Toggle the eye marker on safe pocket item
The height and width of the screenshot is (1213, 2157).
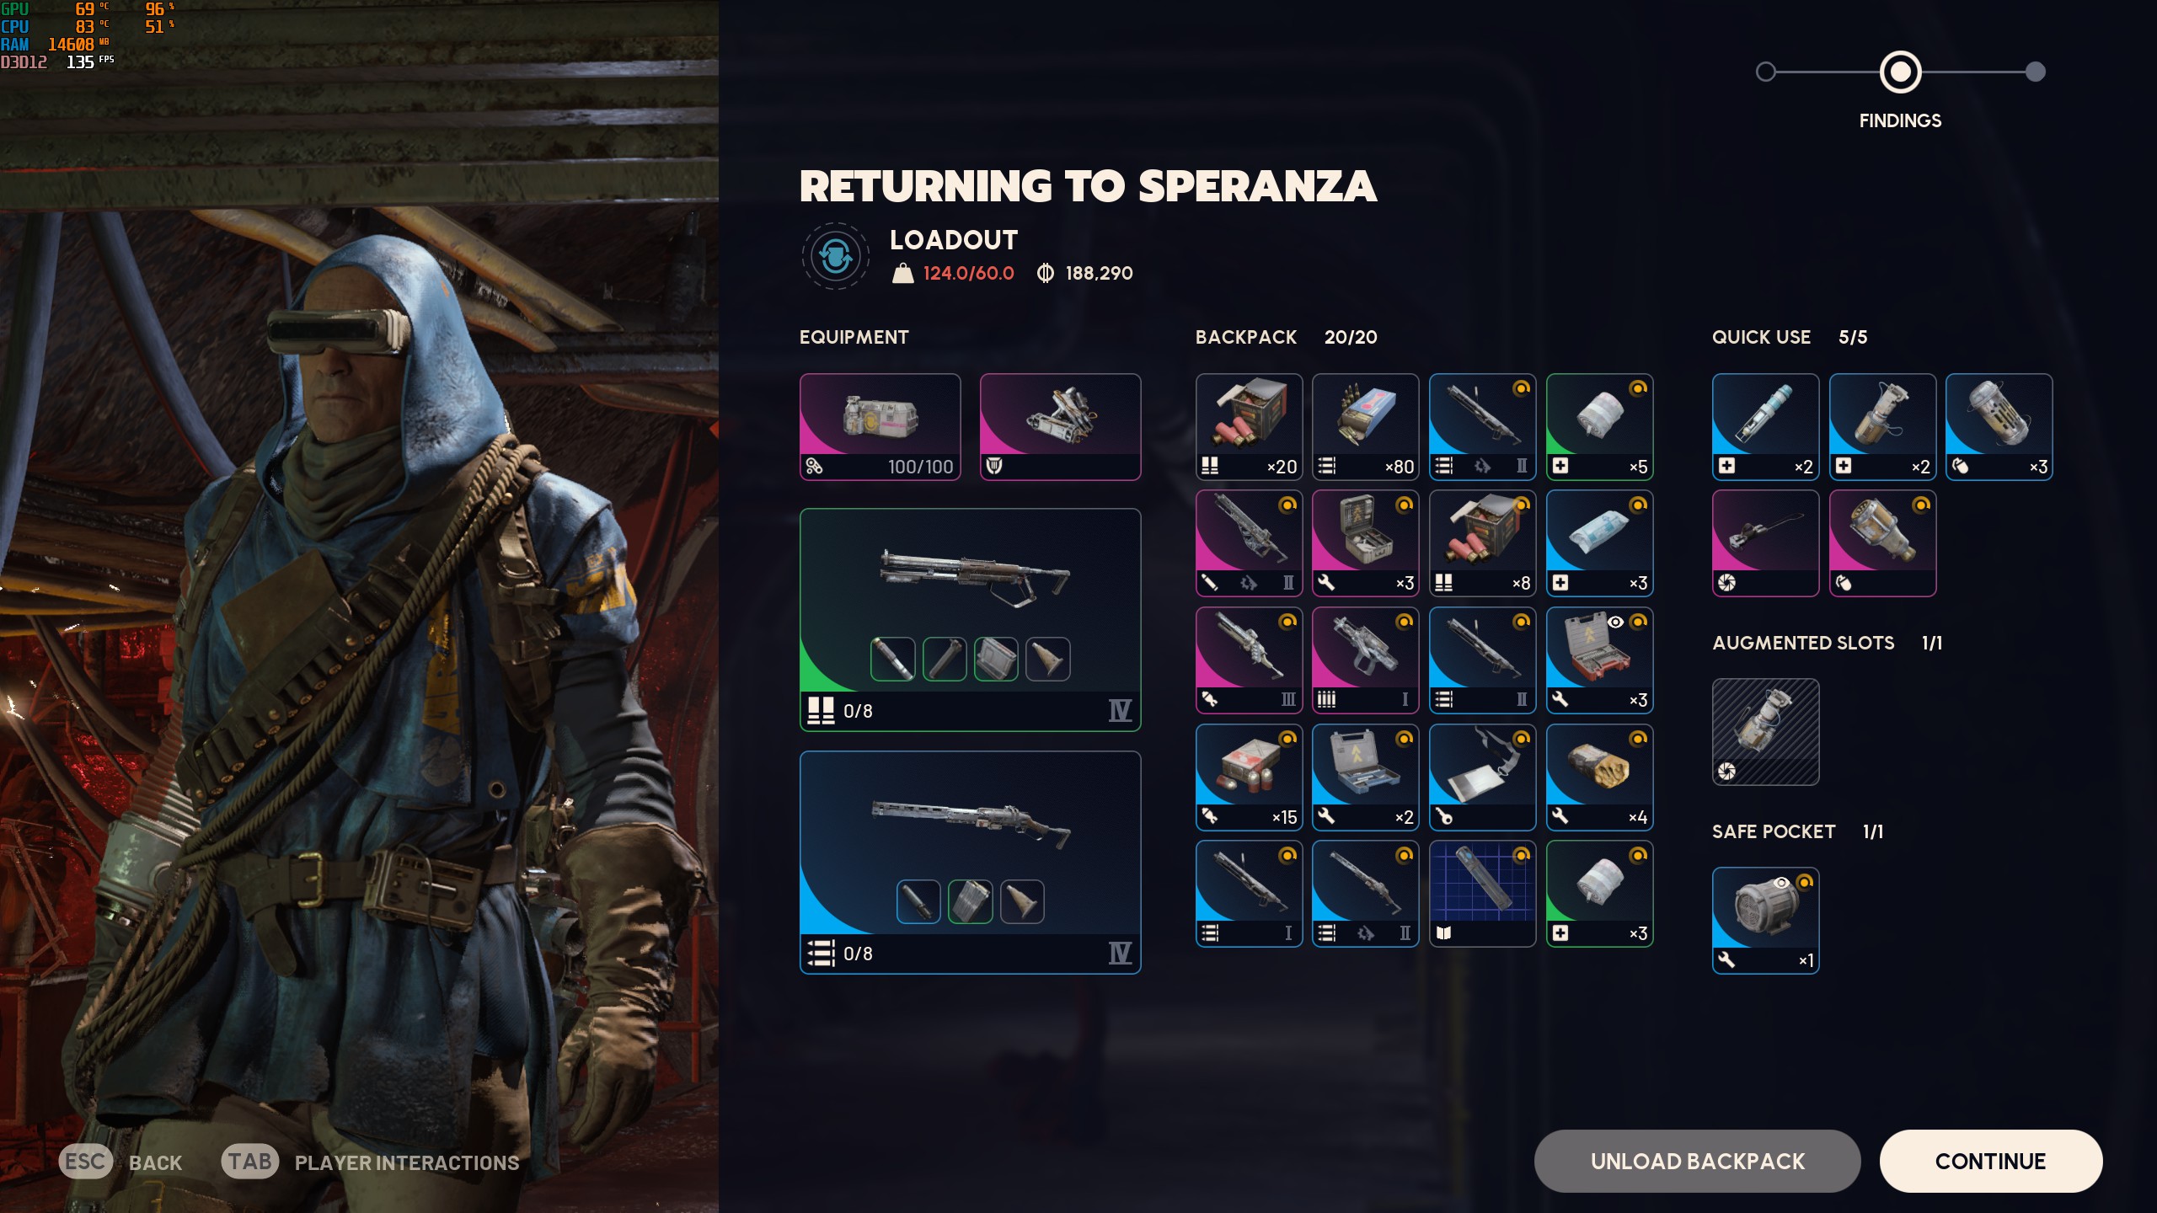point(1781,883)
